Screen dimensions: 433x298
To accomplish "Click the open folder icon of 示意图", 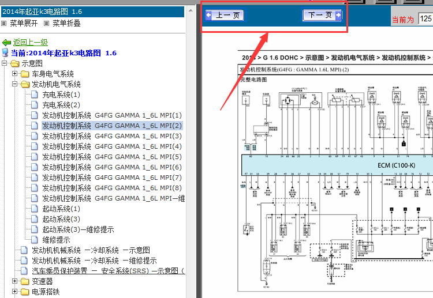I will pos(14,63).
